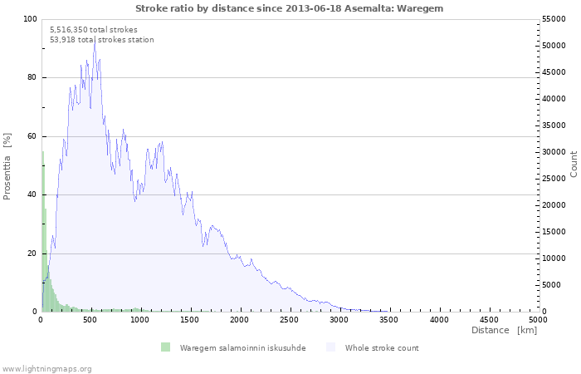581x374 pixels.
Task: Click the 2500 tick on distance axis
Action: pos(289,319)
